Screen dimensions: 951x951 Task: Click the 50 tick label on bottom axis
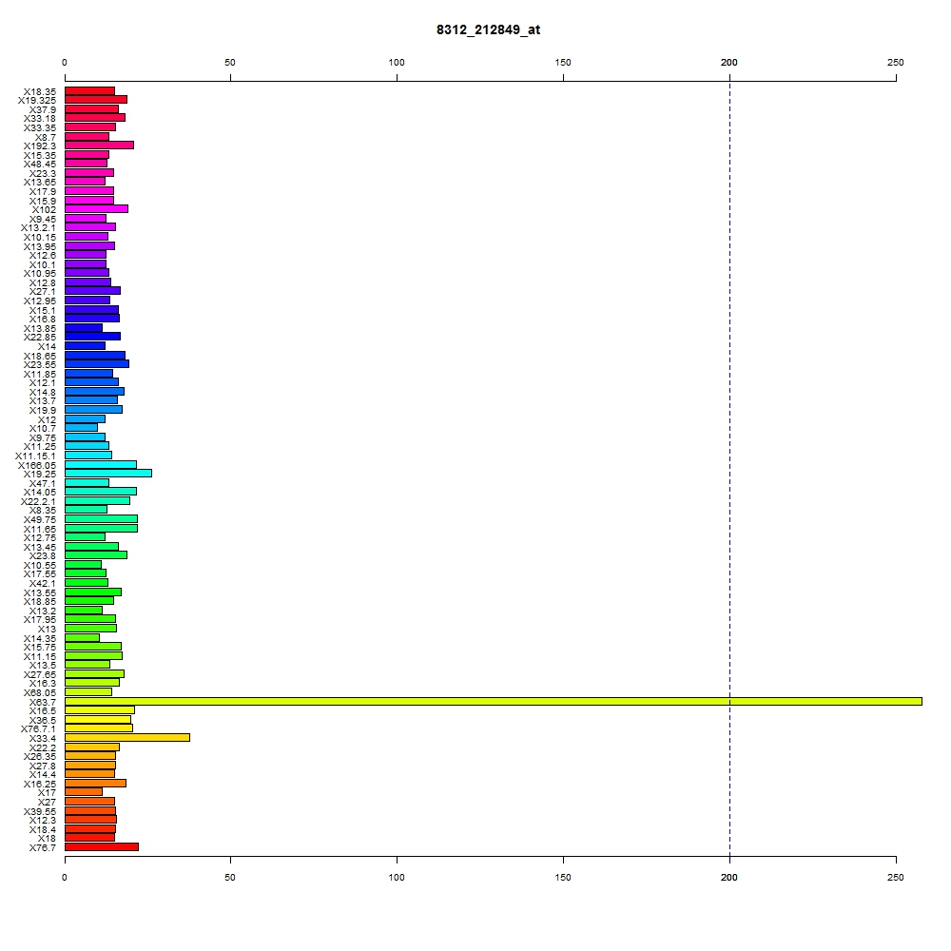230,878
